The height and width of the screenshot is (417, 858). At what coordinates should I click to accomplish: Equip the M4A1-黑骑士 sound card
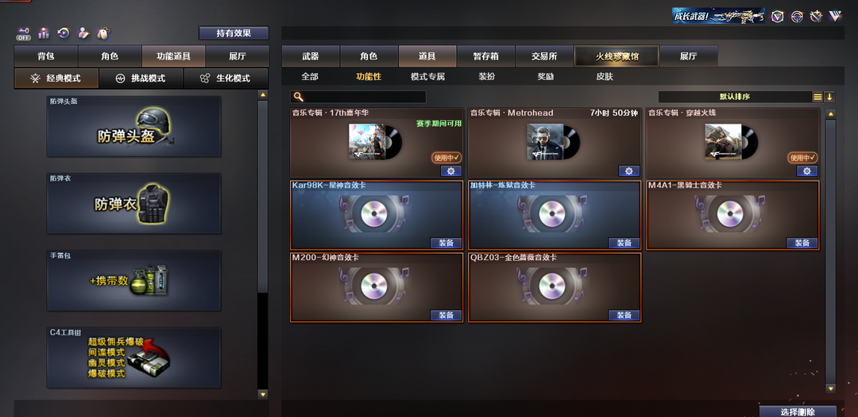(x=802, y=243)
